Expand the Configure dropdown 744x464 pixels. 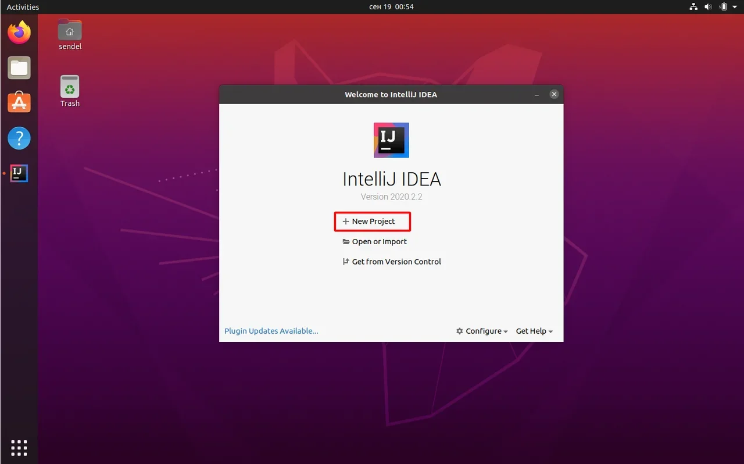[482, 331]
